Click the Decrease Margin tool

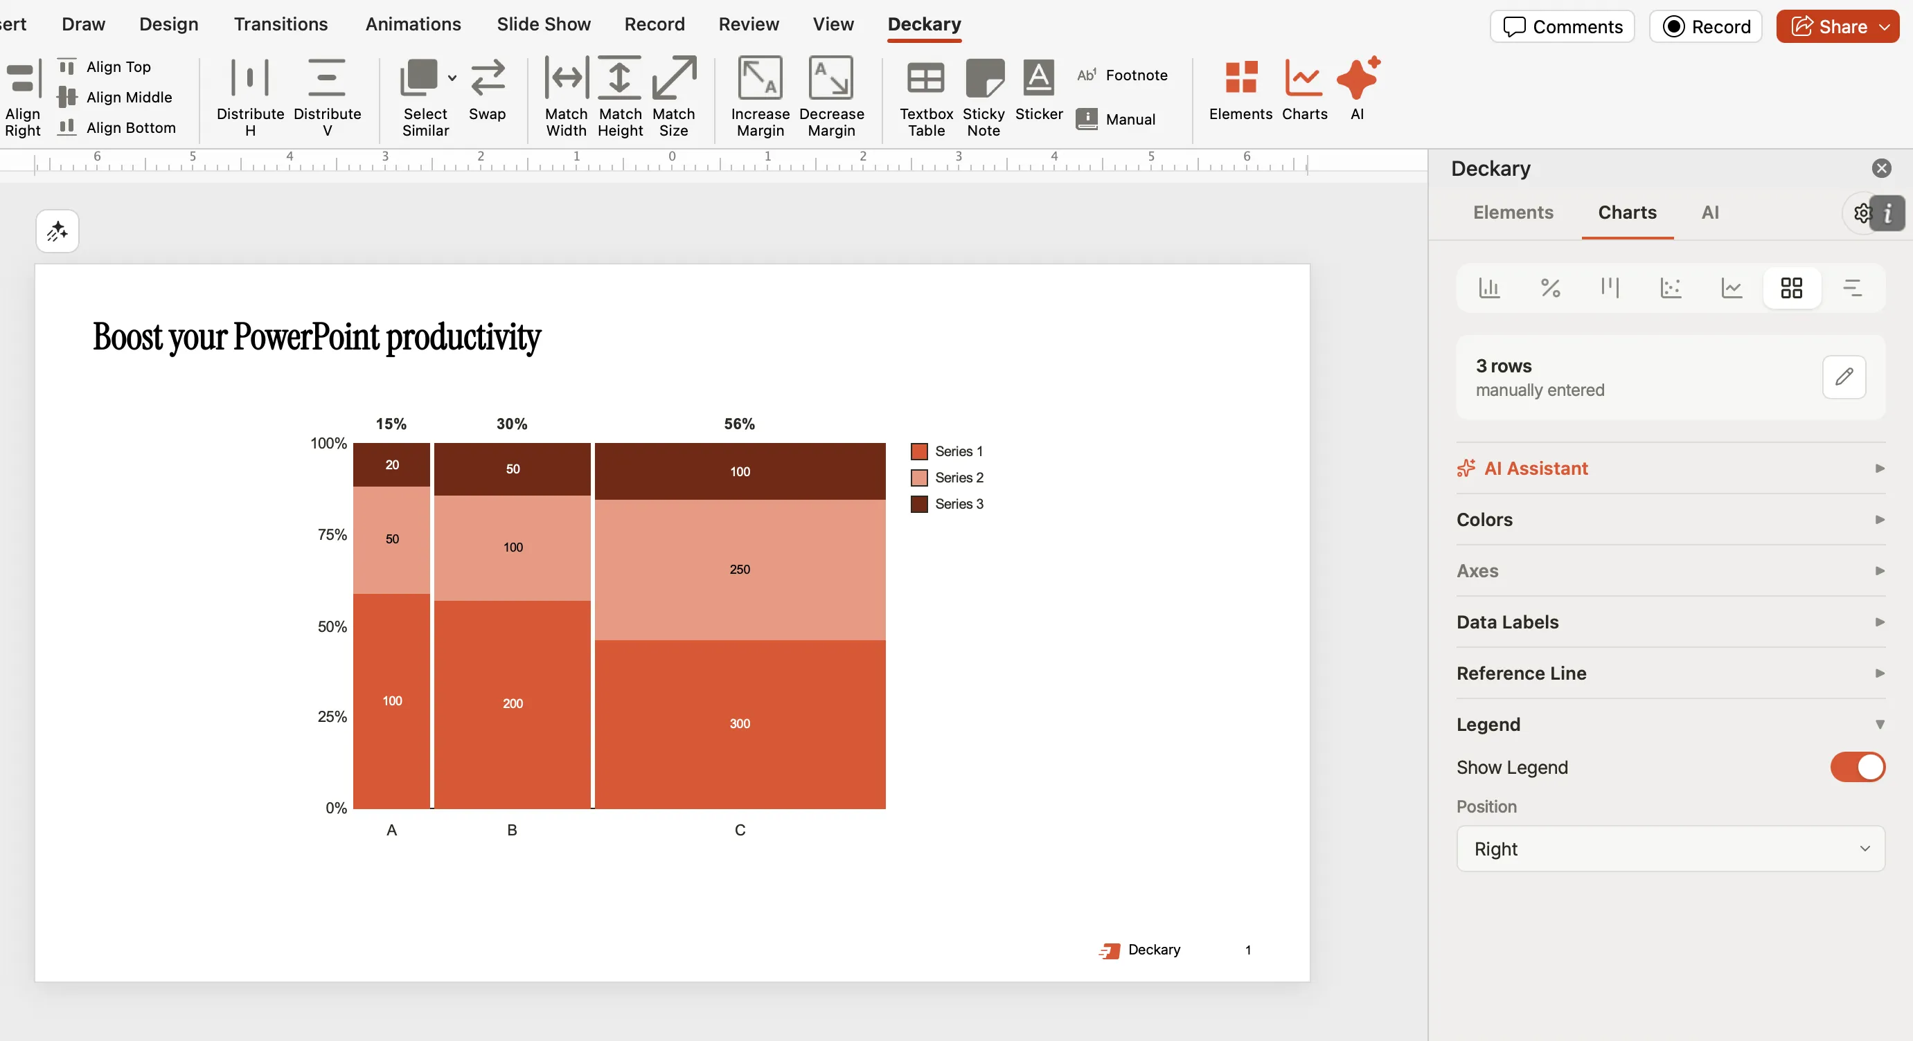pyautogui.click(x=832, y=96)
